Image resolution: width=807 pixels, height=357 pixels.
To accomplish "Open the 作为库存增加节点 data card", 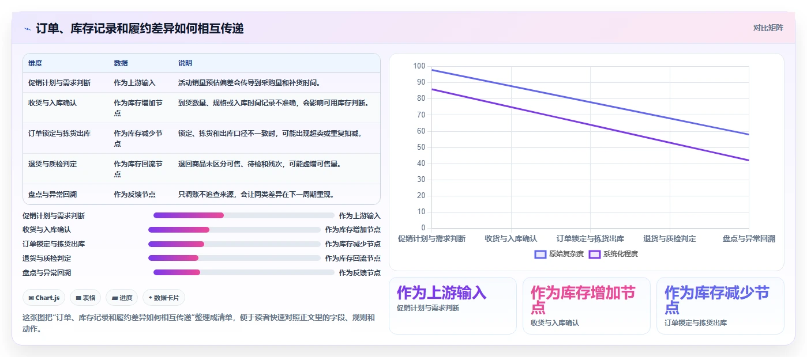I will 587,306.
